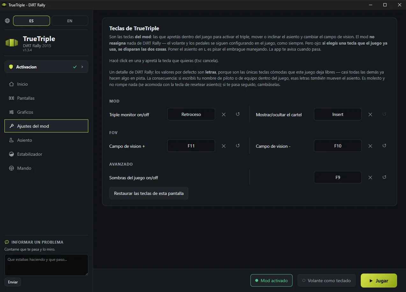Click the Enviar button
Viewport: 406px width, 292px height.
[x=13, y=282]
